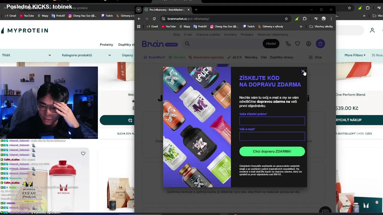Open the purple shopping cart on BrainMarket

click(x=320, y=44)
